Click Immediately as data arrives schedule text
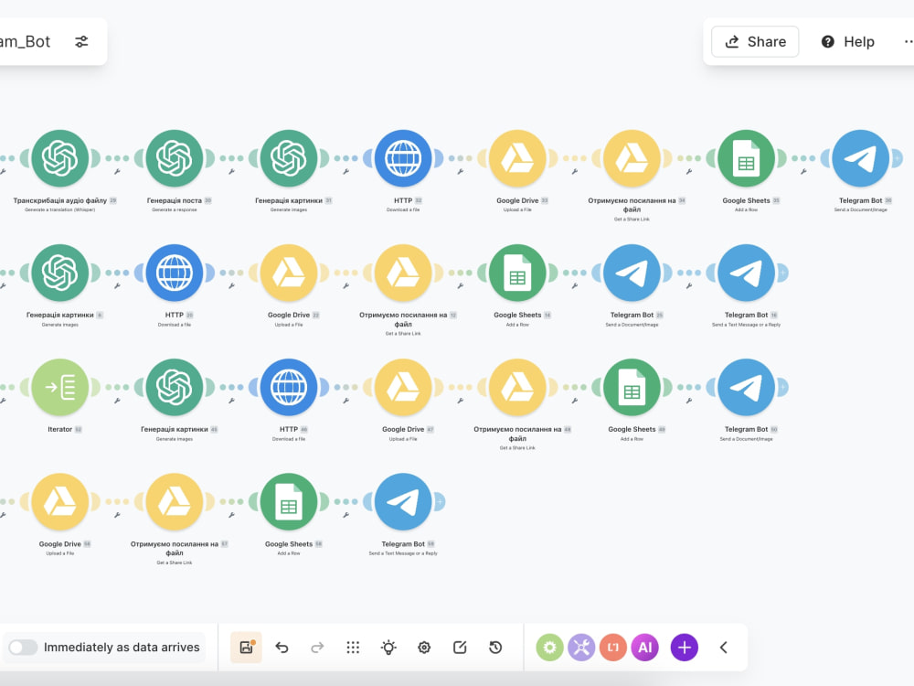 tap(122, 647)
